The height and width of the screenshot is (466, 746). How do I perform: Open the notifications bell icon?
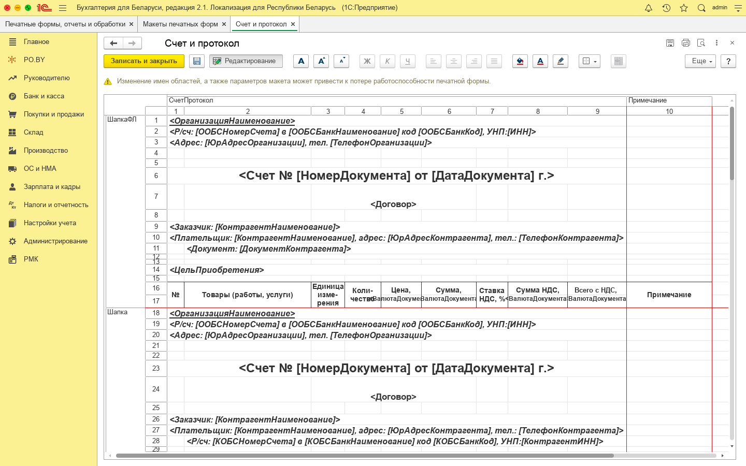pyautogui.click(x=649, y=8)
